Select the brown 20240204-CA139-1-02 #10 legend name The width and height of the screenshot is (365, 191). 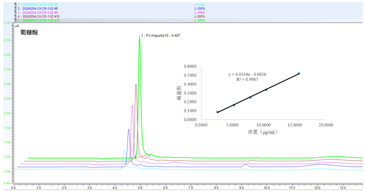tap(40, 16)
